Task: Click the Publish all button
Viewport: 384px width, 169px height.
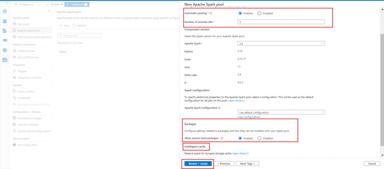Action: pos(77,5)
